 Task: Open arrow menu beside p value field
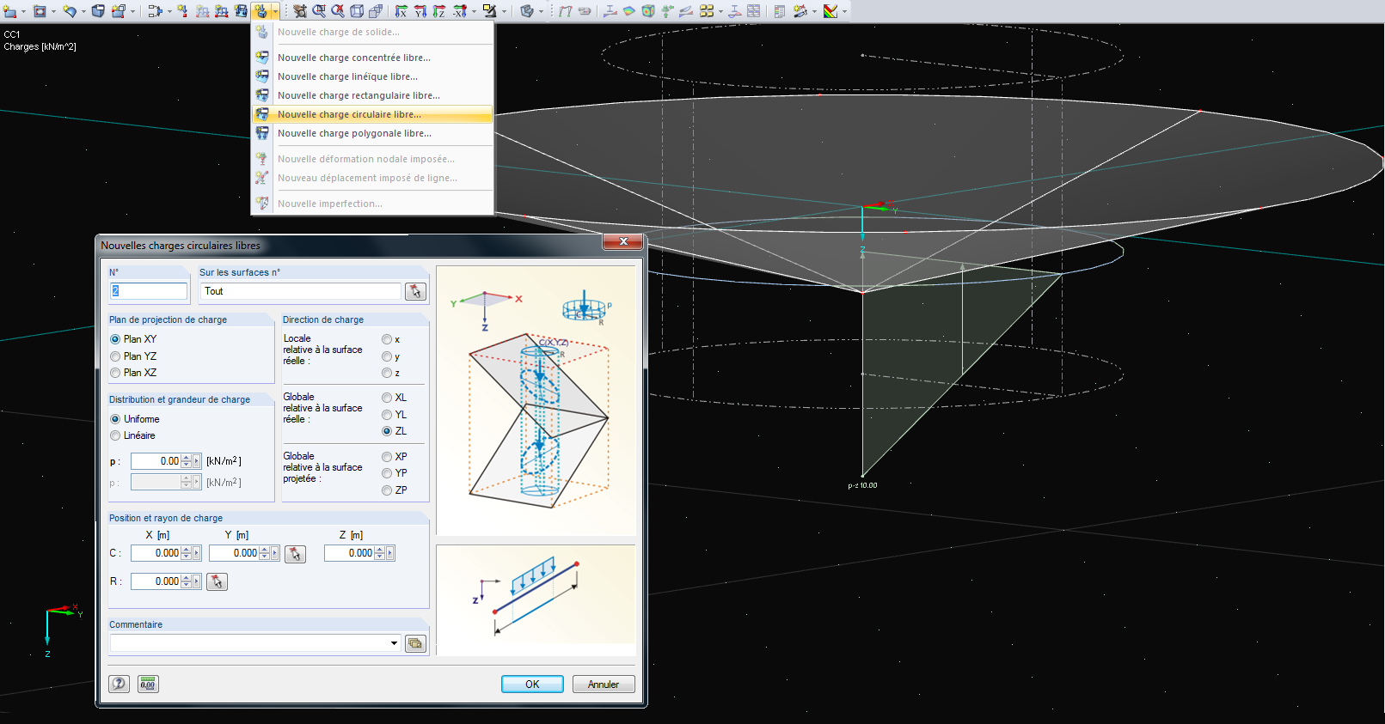tap(197, 461)
